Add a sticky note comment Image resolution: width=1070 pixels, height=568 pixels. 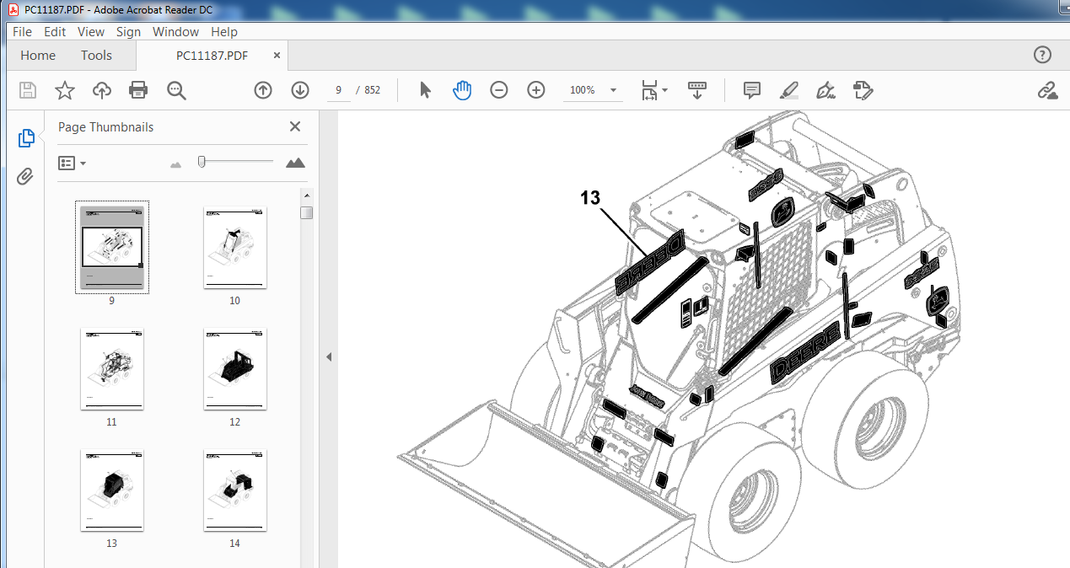(752, 90)
